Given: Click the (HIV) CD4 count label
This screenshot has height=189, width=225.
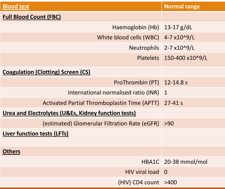Looking at the screenshot, I should (138, 182).
